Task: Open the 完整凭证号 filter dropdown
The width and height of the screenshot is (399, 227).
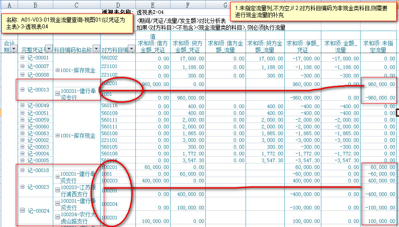Action: coord(49,49)
